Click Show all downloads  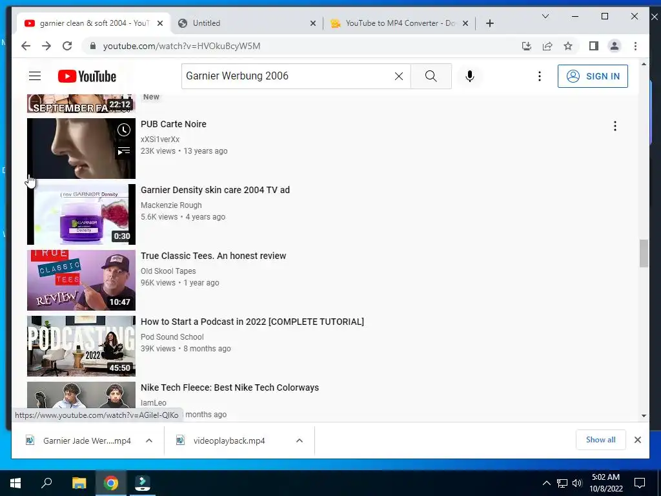pyautogui.click(x=601, y=439)
